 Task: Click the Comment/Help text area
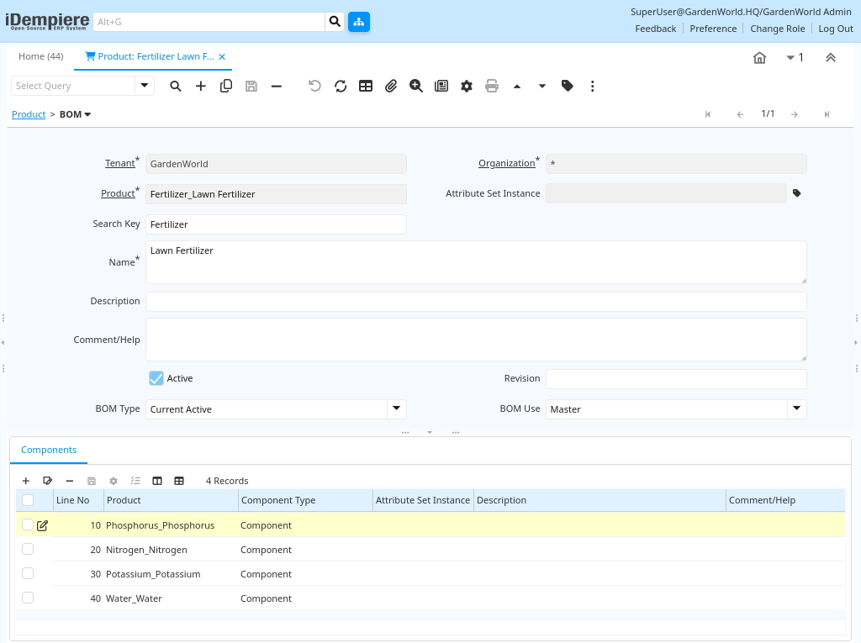(x=476, y=340)
